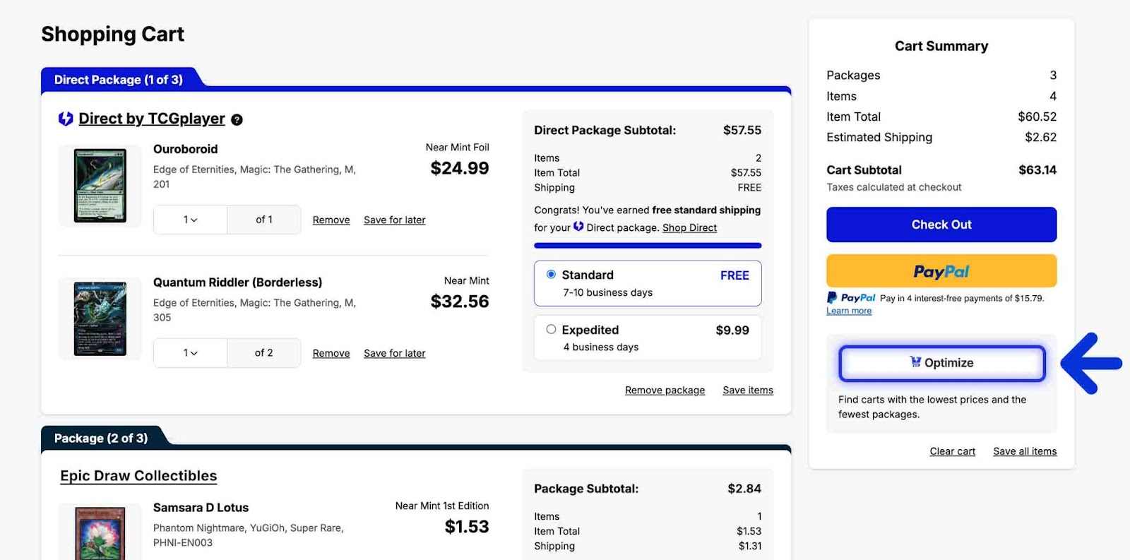
Task: Pay with the yellow PayPal button
Action: click(941, 271)
